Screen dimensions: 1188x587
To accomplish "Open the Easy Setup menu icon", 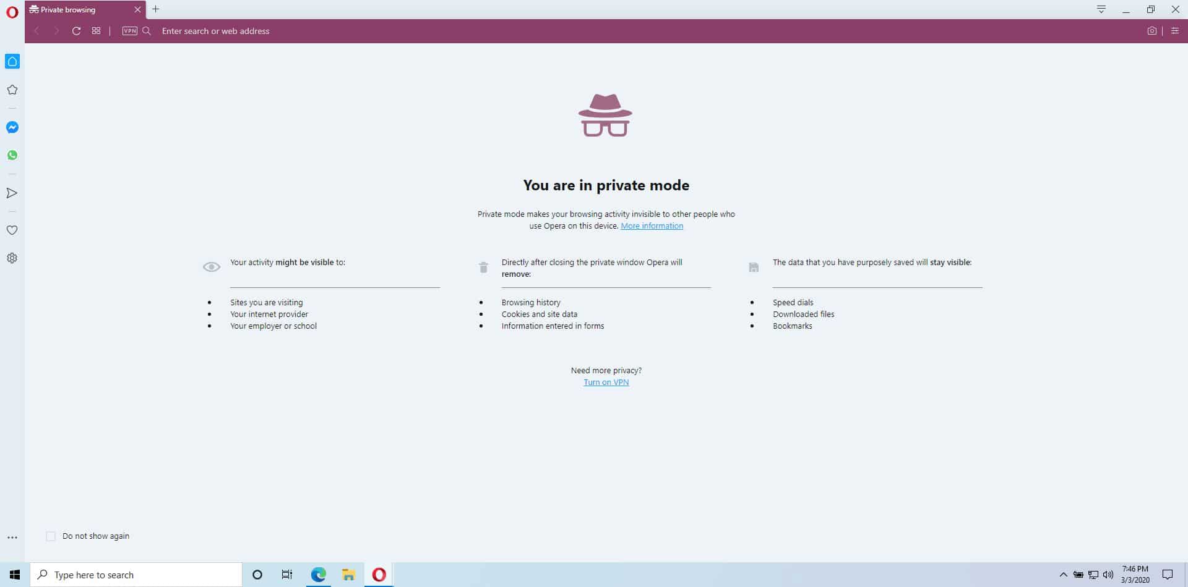I will click(1175, 31).
